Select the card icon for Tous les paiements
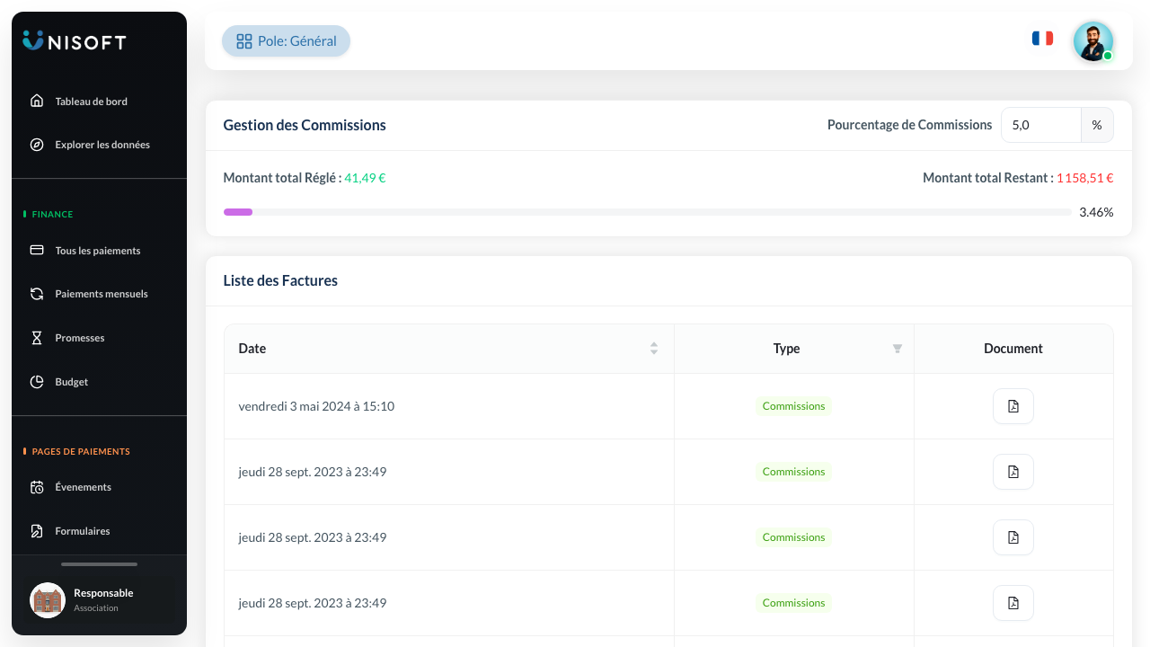 tap(37, 250)
